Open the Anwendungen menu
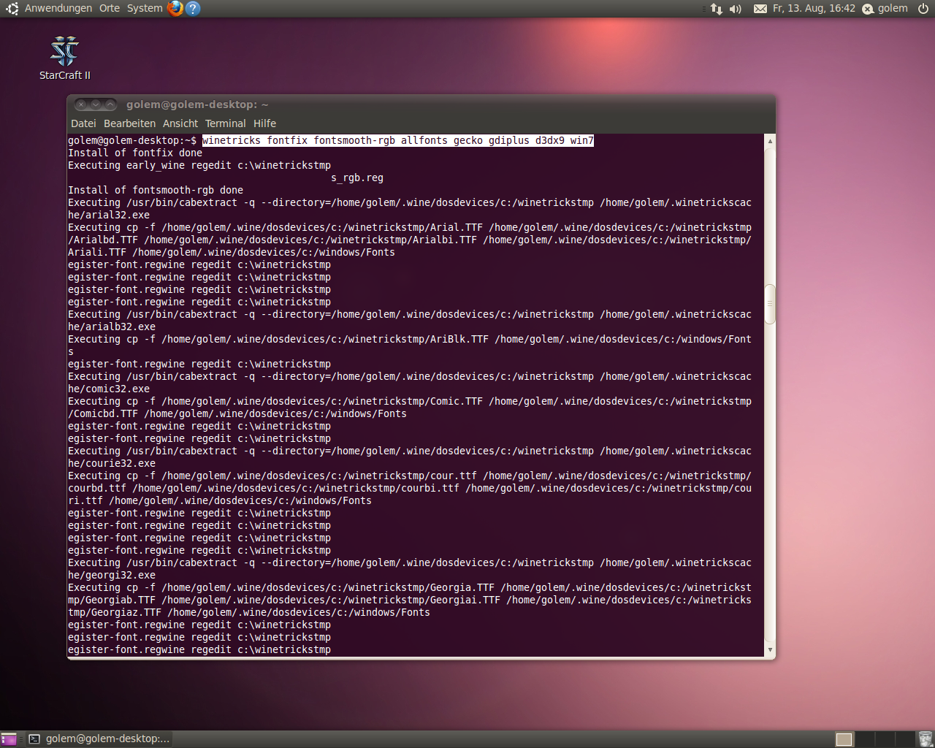Image resolution: width=935 pixels, height=748 pixels. tap(58, 8)
